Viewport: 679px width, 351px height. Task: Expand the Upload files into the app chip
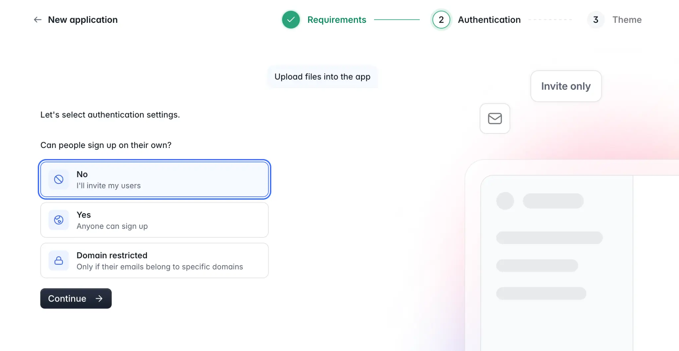pos(322,76)
